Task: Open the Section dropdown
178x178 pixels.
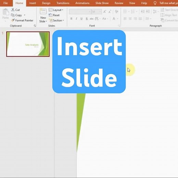Action: tap(56, 21)
